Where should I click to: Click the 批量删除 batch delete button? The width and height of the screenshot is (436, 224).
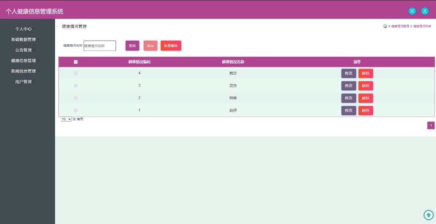pos(171,46)
